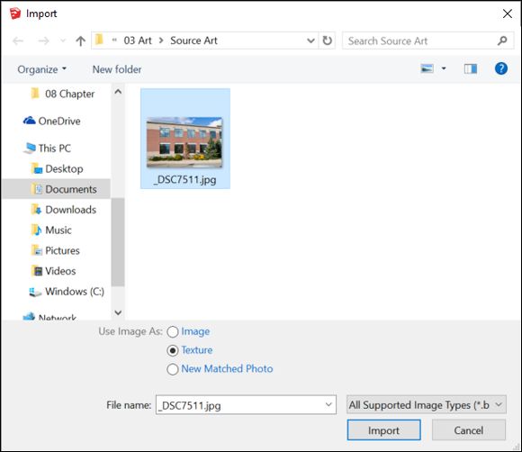Screen dimensions: 522x452
Task: Click the refresh icon beside address bar
Action: pos(328,41)
